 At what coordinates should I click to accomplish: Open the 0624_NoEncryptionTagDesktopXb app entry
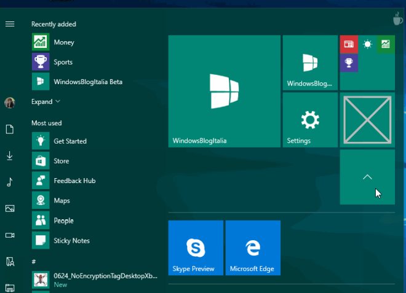[95, 280]
